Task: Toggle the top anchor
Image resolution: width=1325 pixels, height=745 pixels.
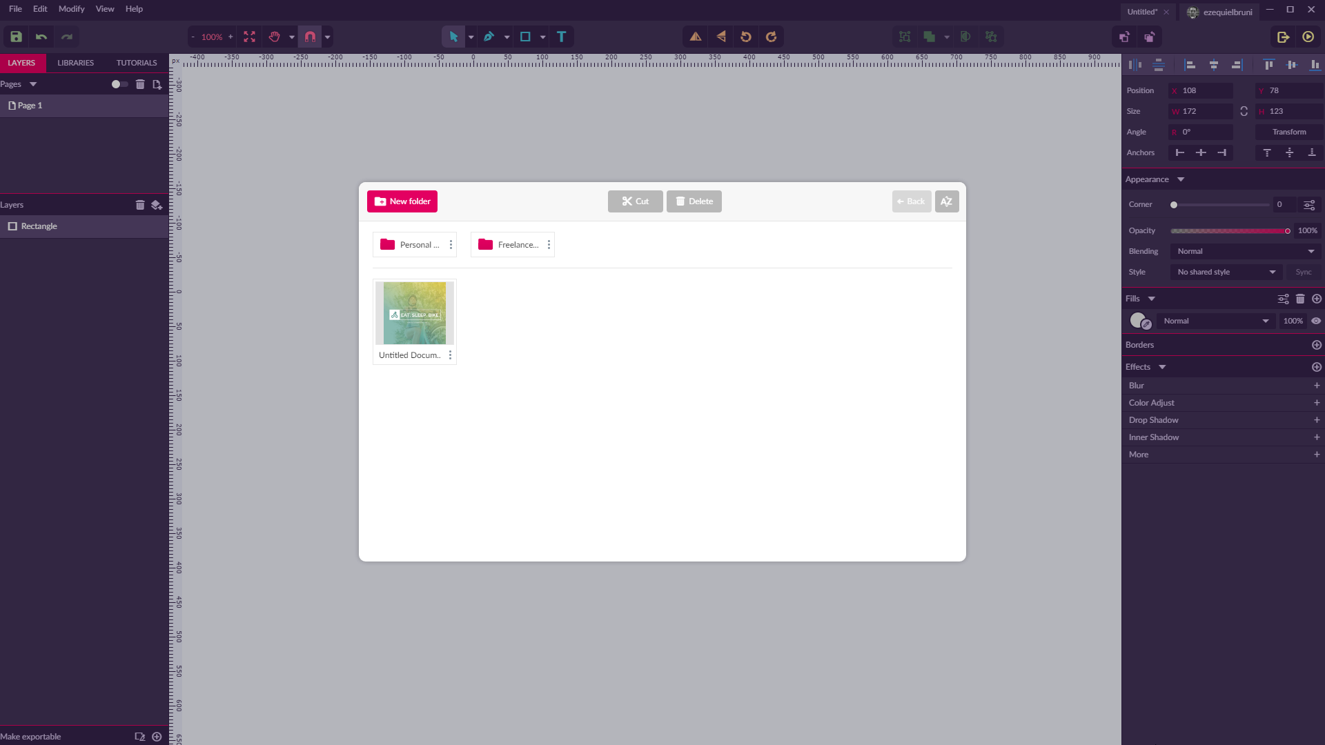Action: coord(1267,152)
